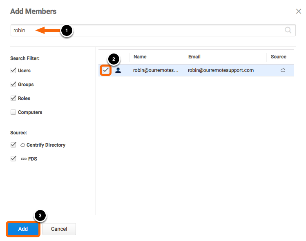This screenshot has height=241, width=306.
Task: Click the search magnifier icon
Action: [288, 30]
